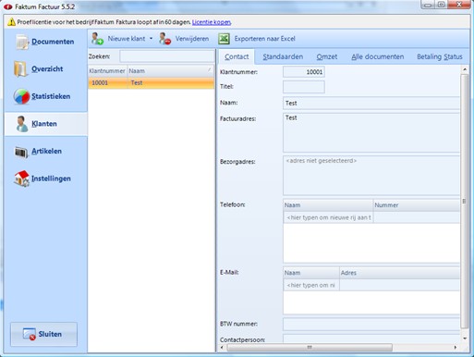Select the Klanten person icon

click(21, 124)
